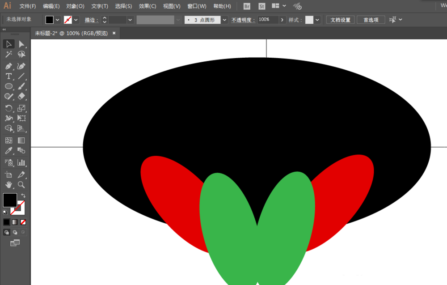The width and height of the screenshot is (447, 285).
Task: Select the Selection tool (black arrow)
Action: coord(8,44)
